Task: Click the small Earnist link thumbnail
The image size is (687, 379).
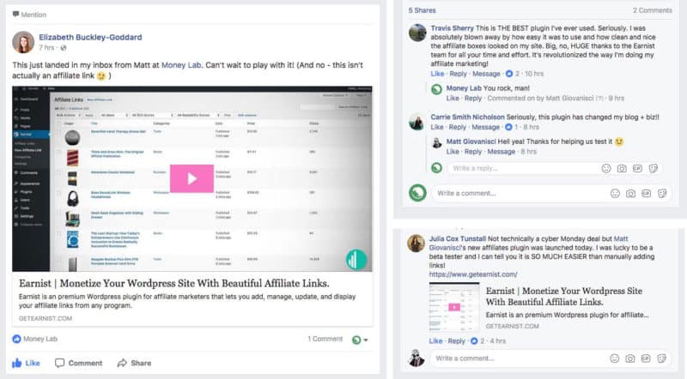Action: pos(454,307)
